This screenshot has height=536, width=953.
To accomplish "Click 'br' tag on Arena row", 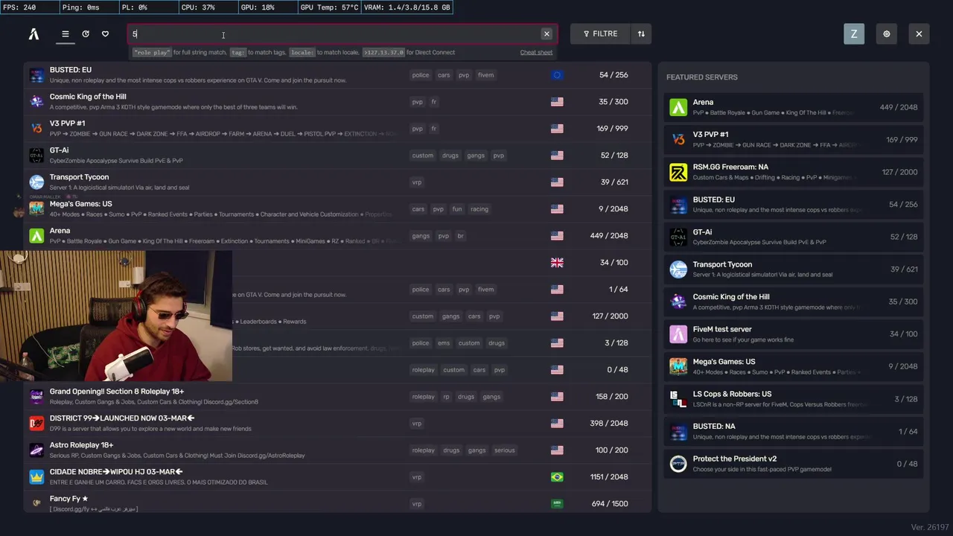I will [460, 235].
